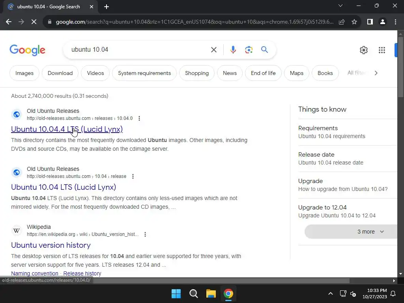Click Wikipedia W favicon
This screenshot has height=303, width=404.
pos(17,230)
